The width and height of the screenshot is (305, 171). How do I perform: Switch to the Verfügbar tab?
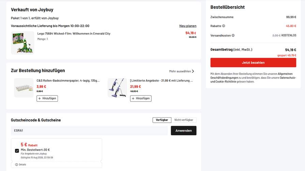click(x=162, y=120)
